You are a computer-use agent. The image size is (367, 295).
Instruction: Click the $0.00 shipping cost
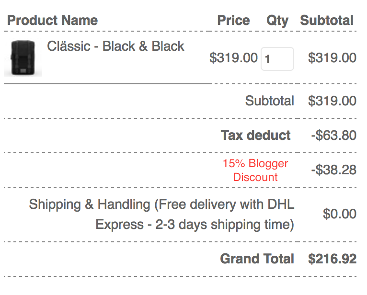(x=339, y=214)
